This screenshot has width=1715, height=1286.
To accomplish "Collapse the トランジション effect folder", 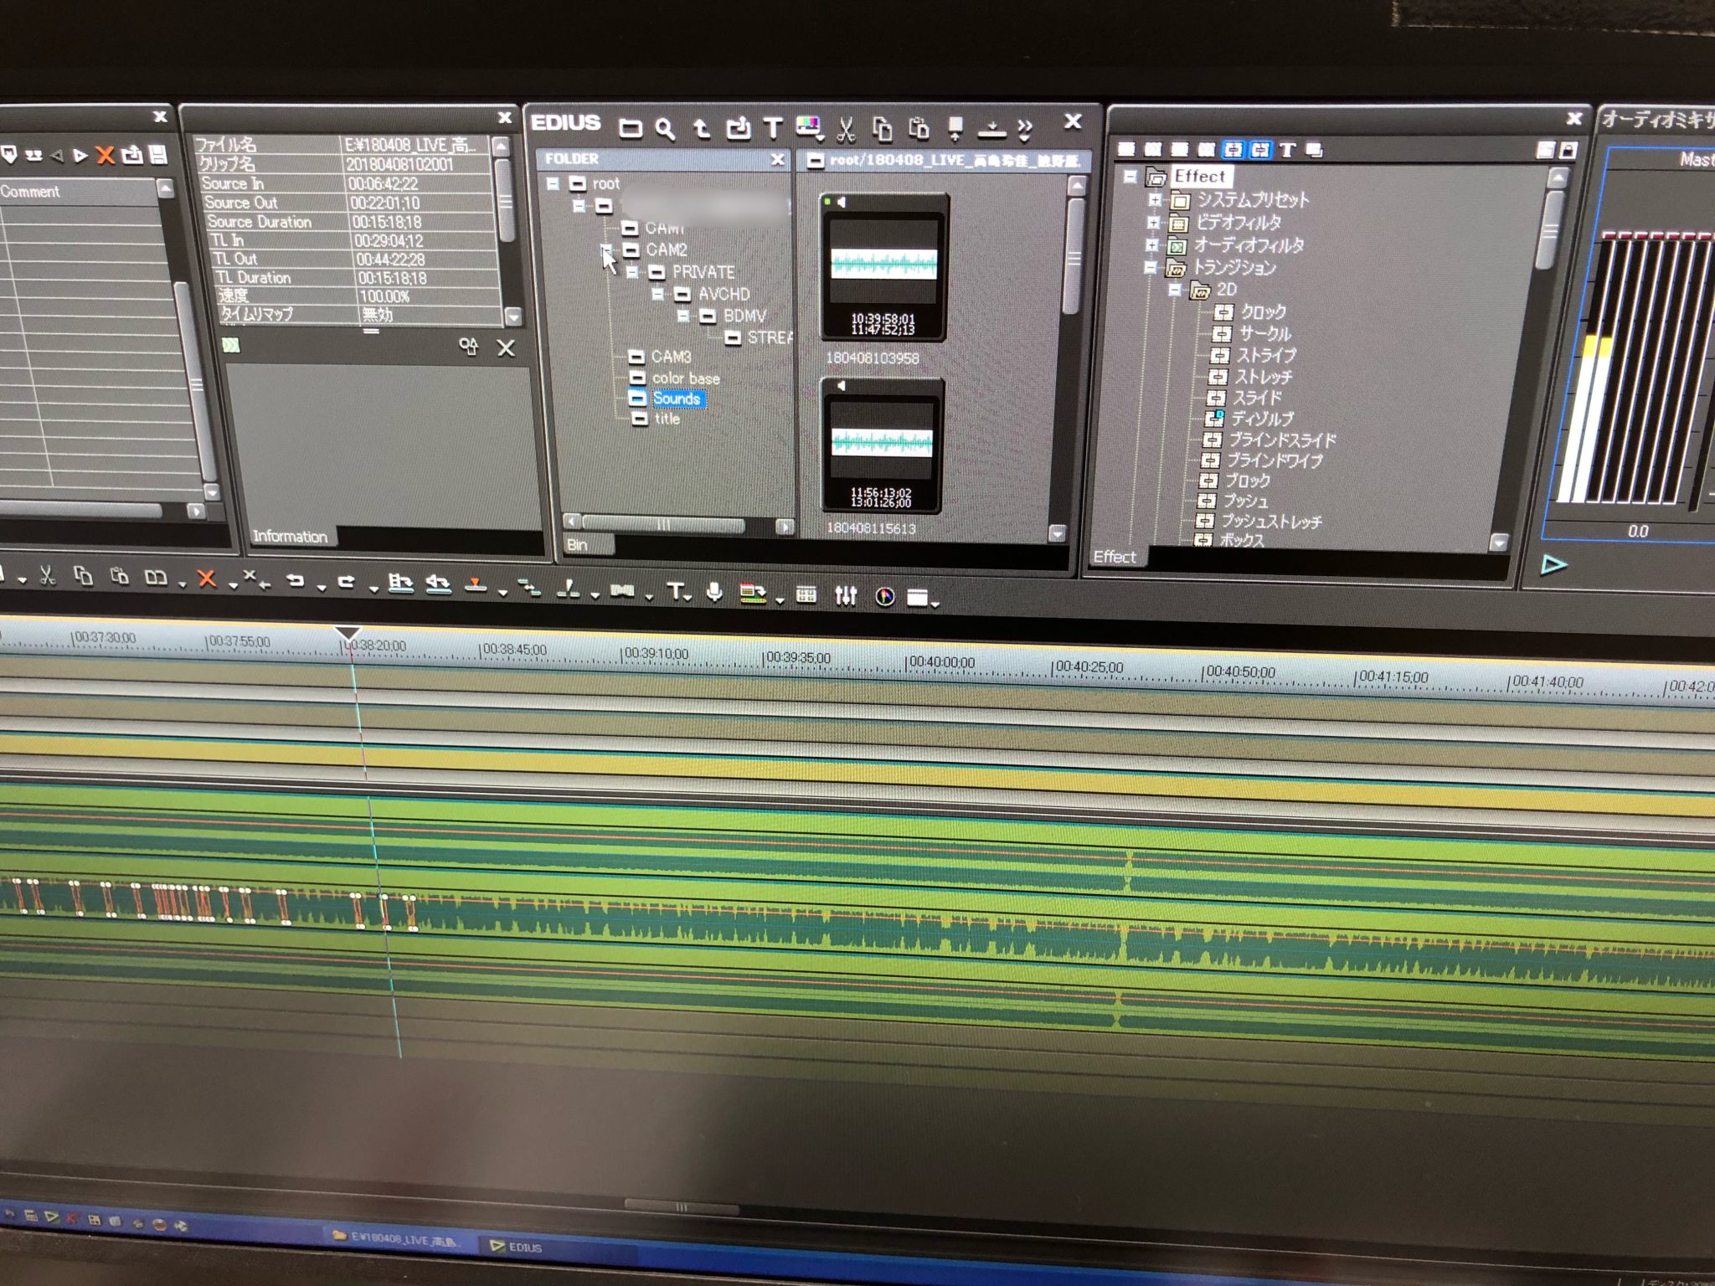I will tap(1151, 268).
